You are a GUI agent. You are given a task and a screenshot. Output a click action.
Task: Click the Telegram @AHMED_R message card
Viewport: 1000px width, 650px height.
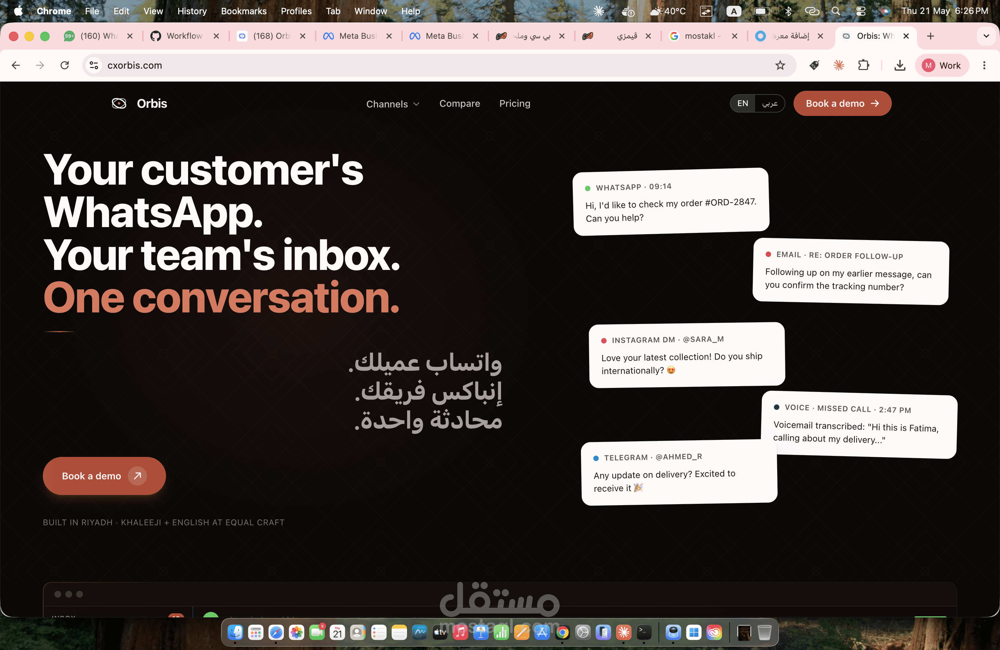pyautogui.click(x=679, y=473)
